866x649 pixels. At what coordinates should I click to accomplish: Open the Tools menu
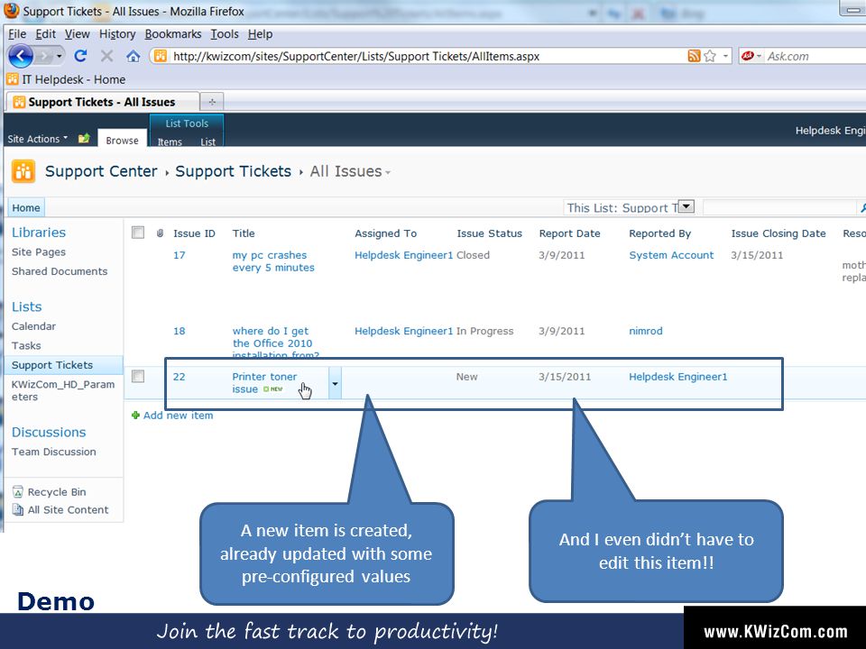[225, 34]
